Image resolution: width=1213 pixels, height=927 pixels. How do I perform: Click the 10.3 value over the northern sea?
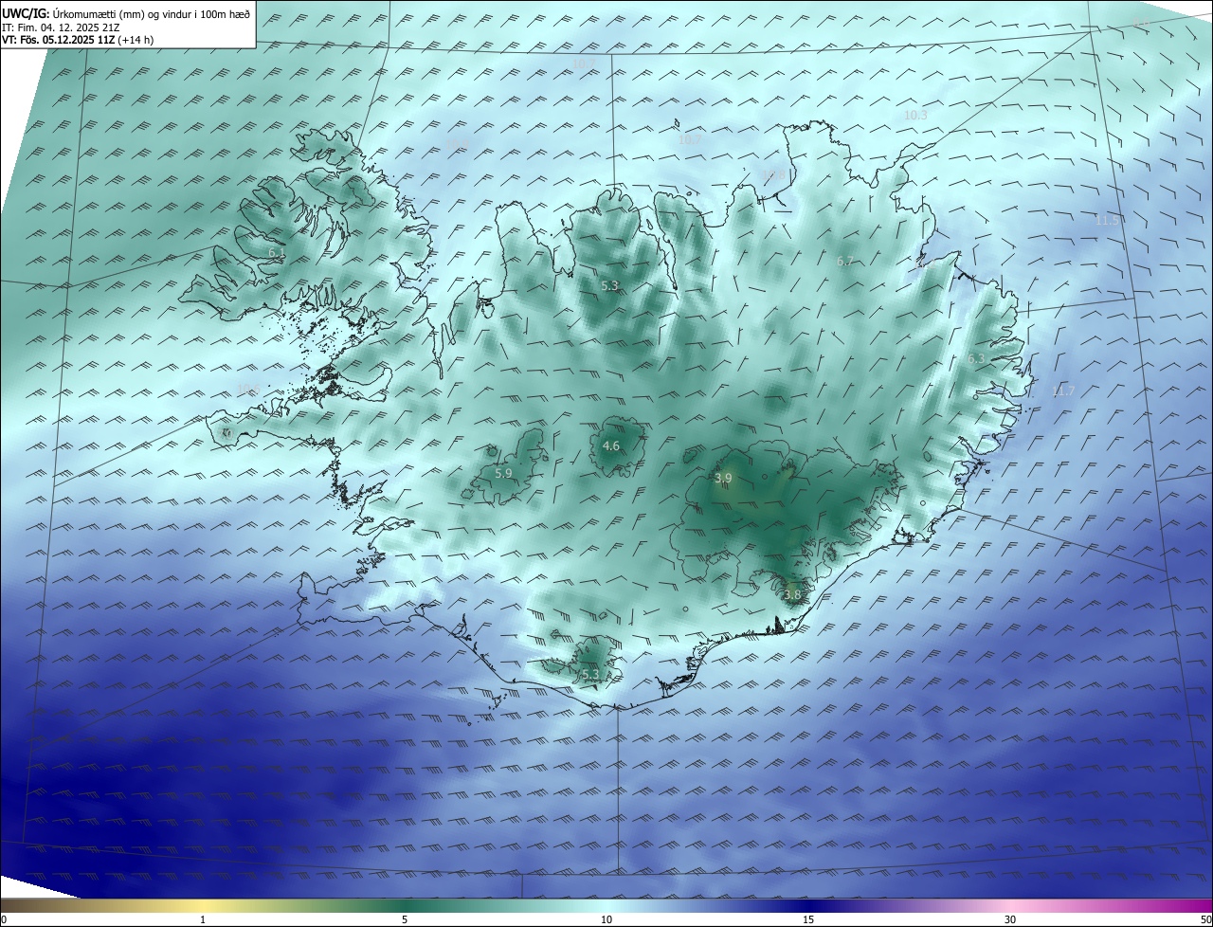pyautogui.click(x=915, y=115)
